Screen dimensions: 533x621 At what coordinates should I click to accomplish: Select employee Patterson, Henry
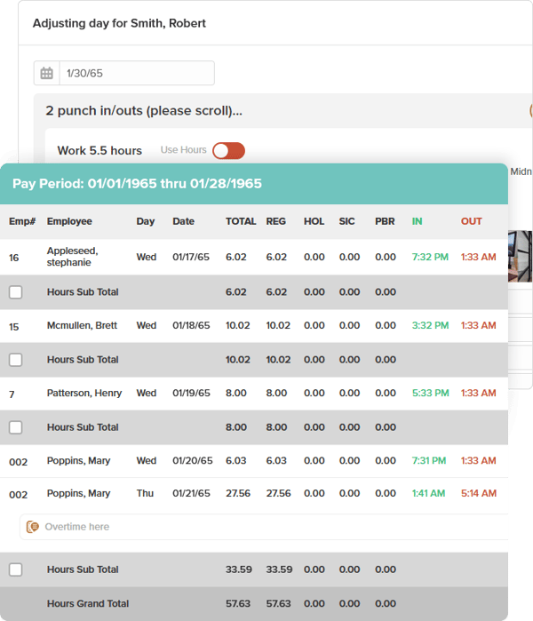click(84, 394)
